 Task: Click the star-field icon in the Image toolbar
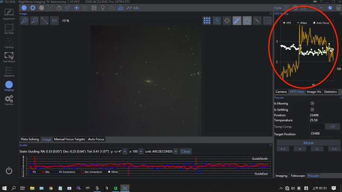pyautogui.click(x=217, y=21)
